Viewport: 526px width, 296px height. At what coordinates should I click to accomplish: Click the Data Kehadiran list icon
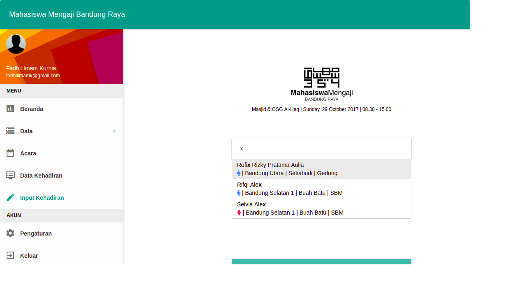(x=10, y=175)
